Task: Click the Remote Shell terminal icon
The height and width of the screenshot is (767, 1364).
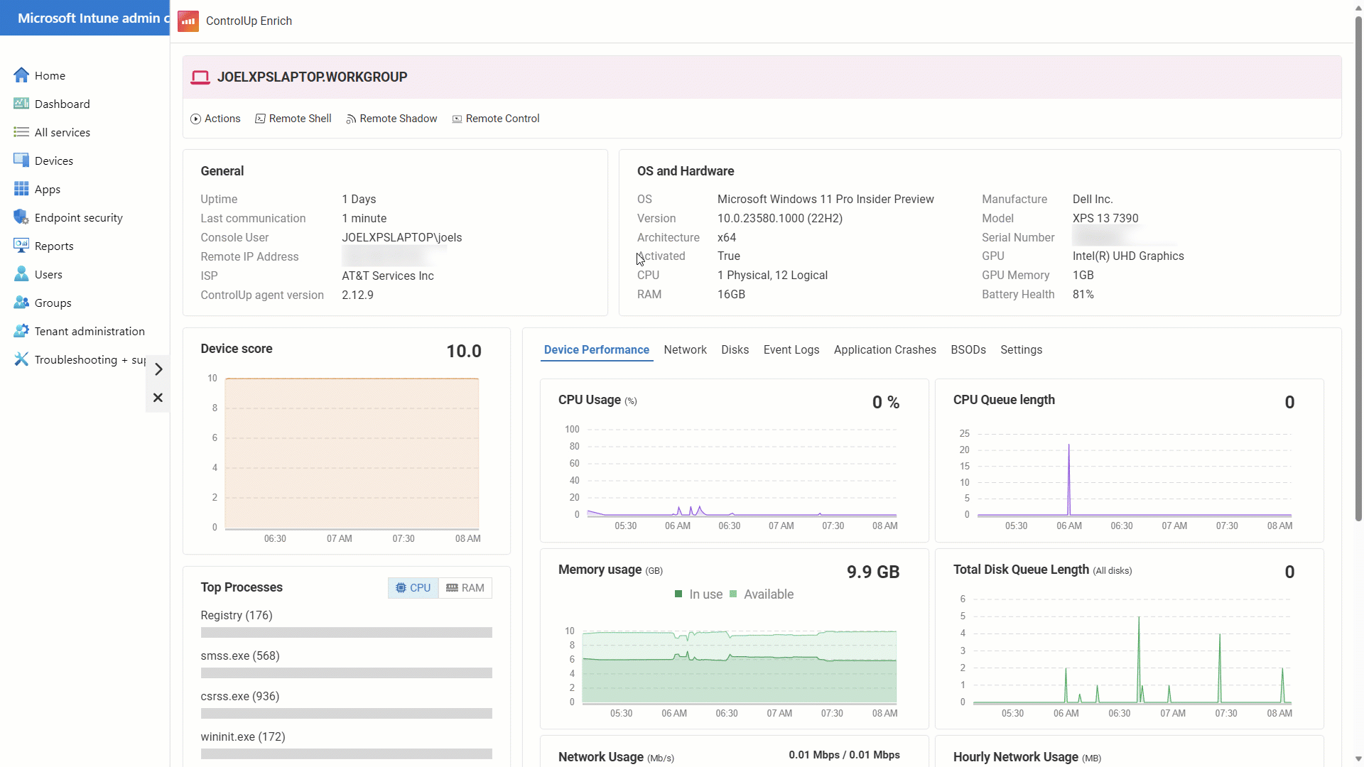Action: click(260, 119)
